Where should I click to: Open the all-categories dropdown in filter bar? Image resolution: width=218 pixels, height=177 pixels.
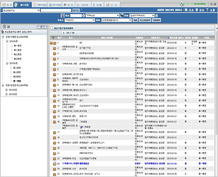coord(102,15)
